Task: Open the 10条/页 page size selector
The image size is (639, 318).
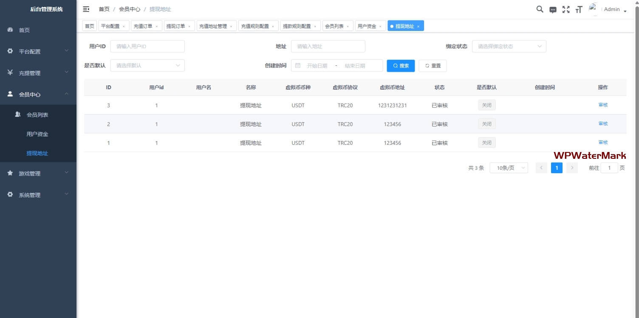Action: (x=509, y=168)
